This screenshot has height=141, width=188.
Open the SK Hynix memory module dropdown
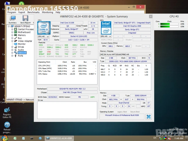coord(125,54)
